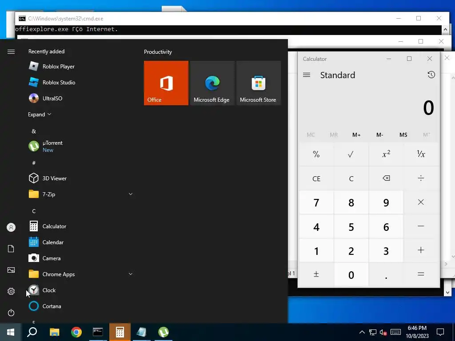Open the Calendar app

(80, 242)
